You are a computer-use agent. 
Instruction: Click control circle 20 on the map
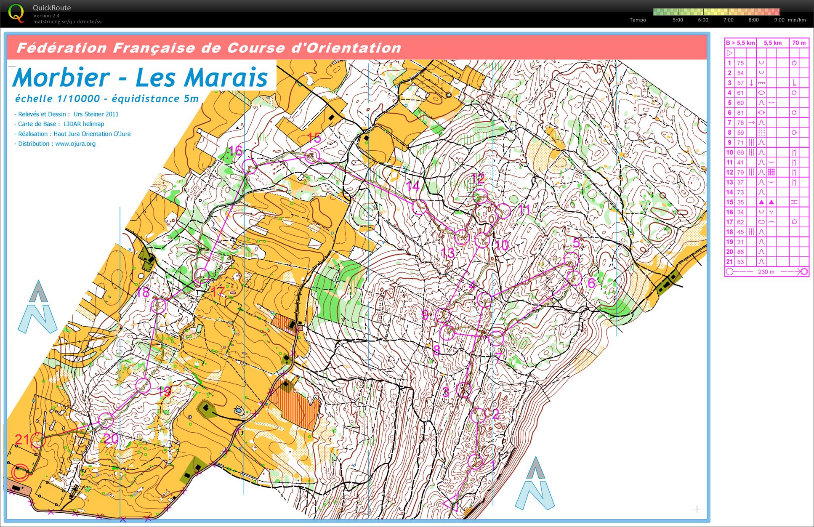pyautogui.click(x=106, y=421)
